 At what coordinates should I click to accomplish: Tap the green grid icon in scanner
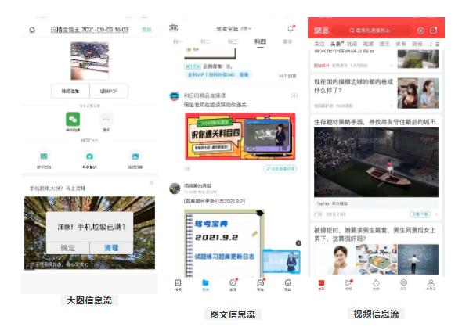pyautogui.click(x=44, y=156)
